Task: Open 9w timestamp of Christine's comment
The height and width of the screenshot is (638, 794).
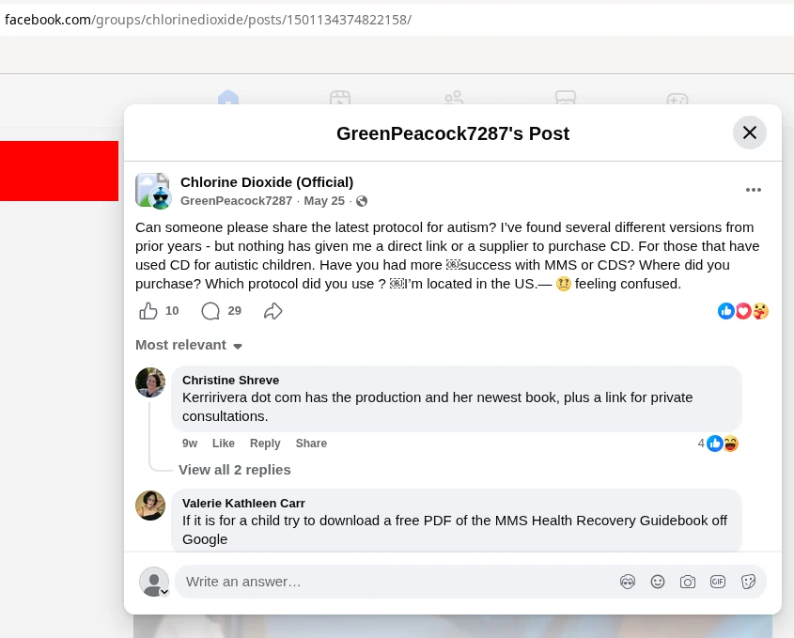Action: [x=190, y=443]
